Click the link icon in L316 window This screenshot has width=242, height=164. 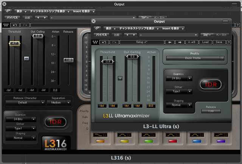[8, 11]
